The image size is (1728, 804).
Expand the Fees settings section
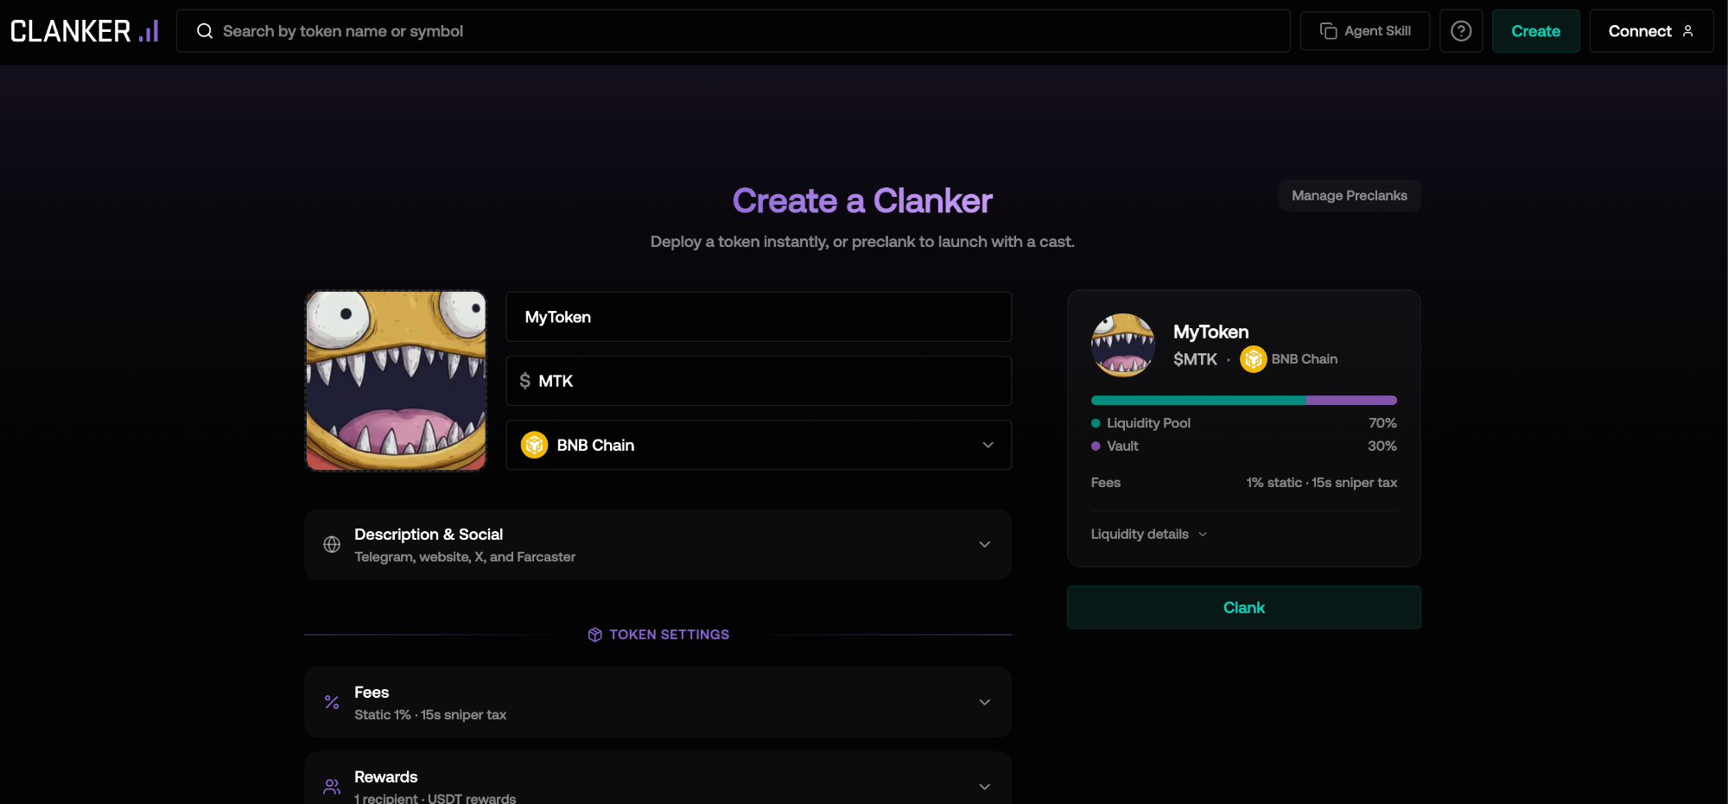(x=658, y=702)
